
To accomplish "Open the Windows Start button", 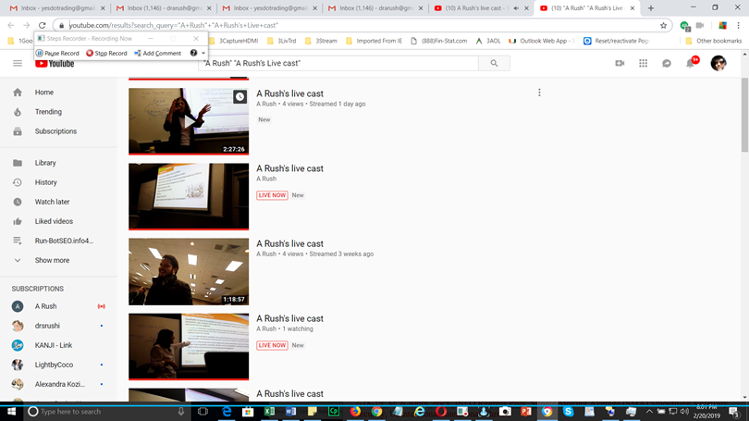I will [x=11, y=412].
